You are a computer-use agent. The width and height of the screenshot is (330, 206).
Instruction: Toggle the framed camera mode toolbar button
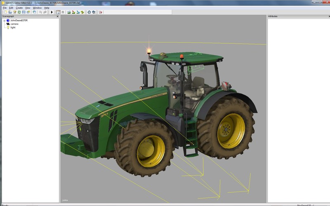pyautogui.click(x=58, y=12)
